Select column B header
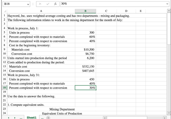171x119 pixels. (85, 11)
